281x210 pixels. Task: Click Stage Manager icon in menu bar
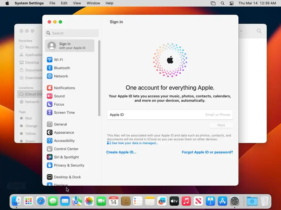pyautogui.click(x=213, y=3)
